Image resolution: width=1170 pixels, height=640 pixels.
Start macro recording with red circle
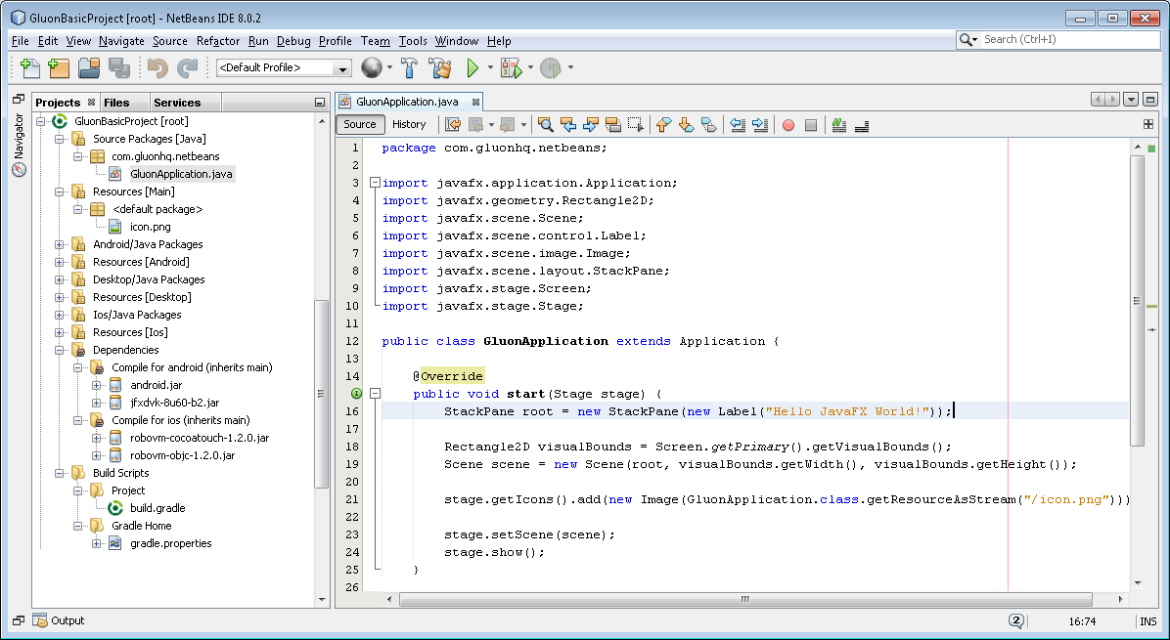[787, 125]
